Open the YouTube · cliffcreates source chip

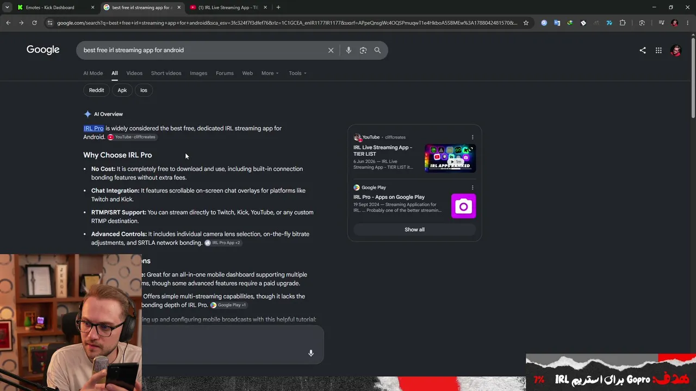[x=132, y=137]
